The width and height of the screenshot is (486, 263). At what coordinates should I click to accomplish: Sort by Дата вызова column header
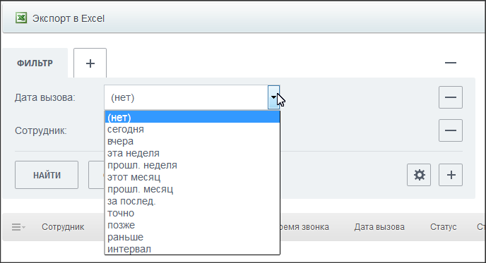[x=379, y=227]
